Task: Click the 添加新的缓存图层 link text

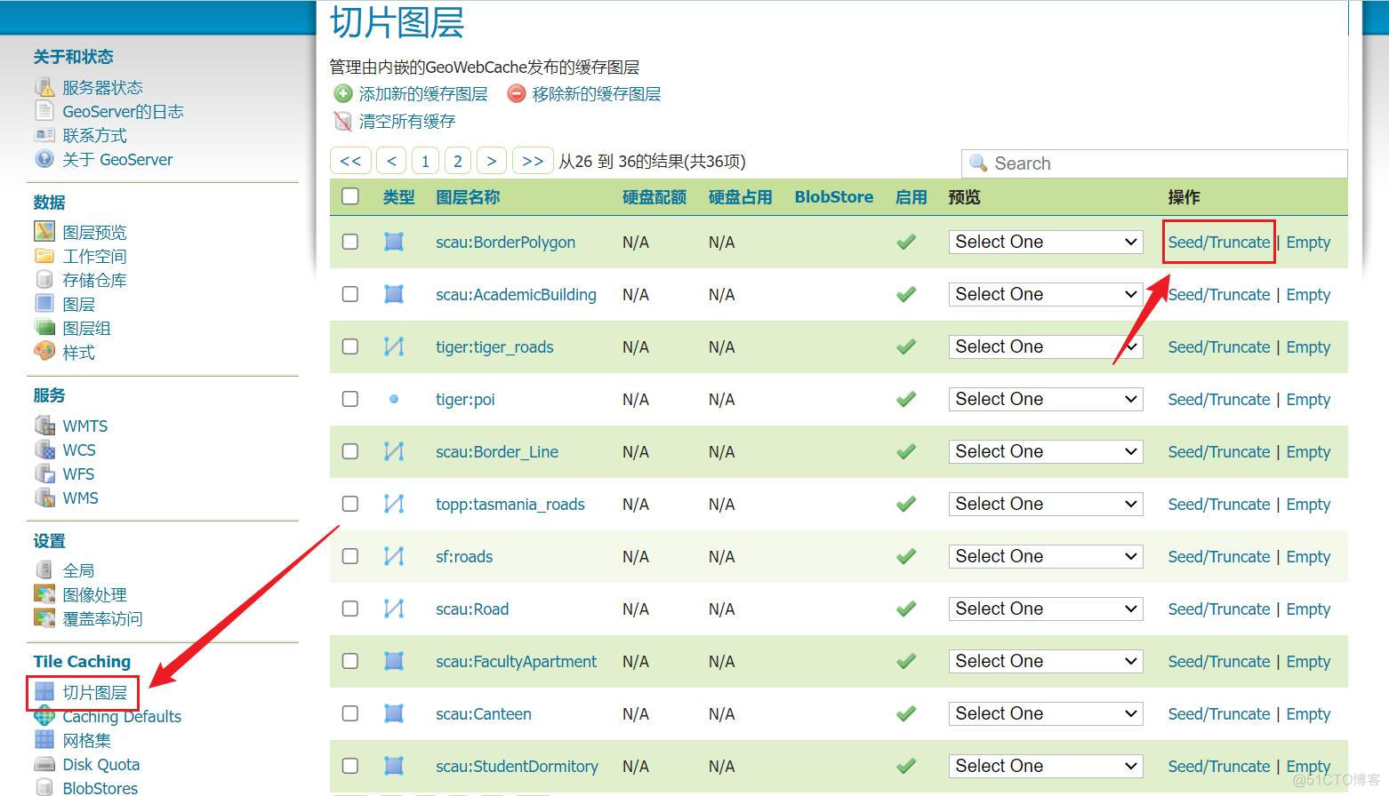Action: click(x=423, y=93)
